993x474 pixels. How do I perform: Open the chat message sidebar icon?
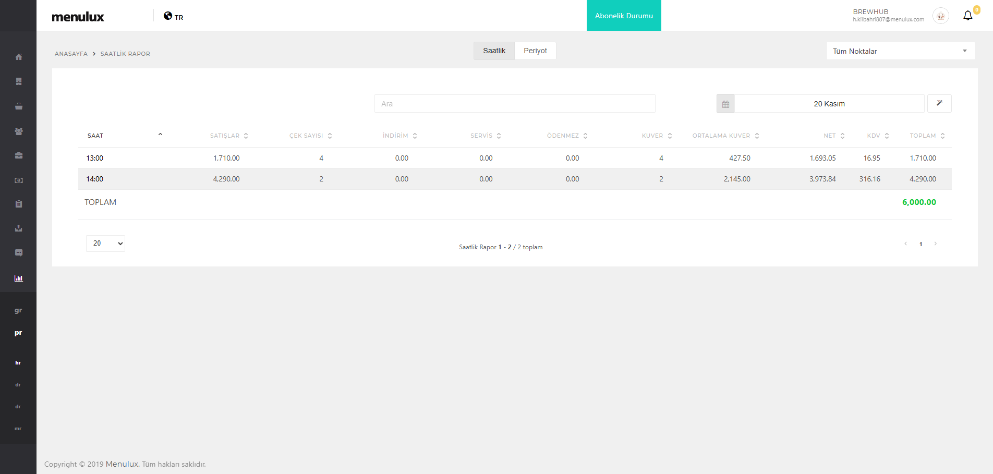tap(19, 253)
